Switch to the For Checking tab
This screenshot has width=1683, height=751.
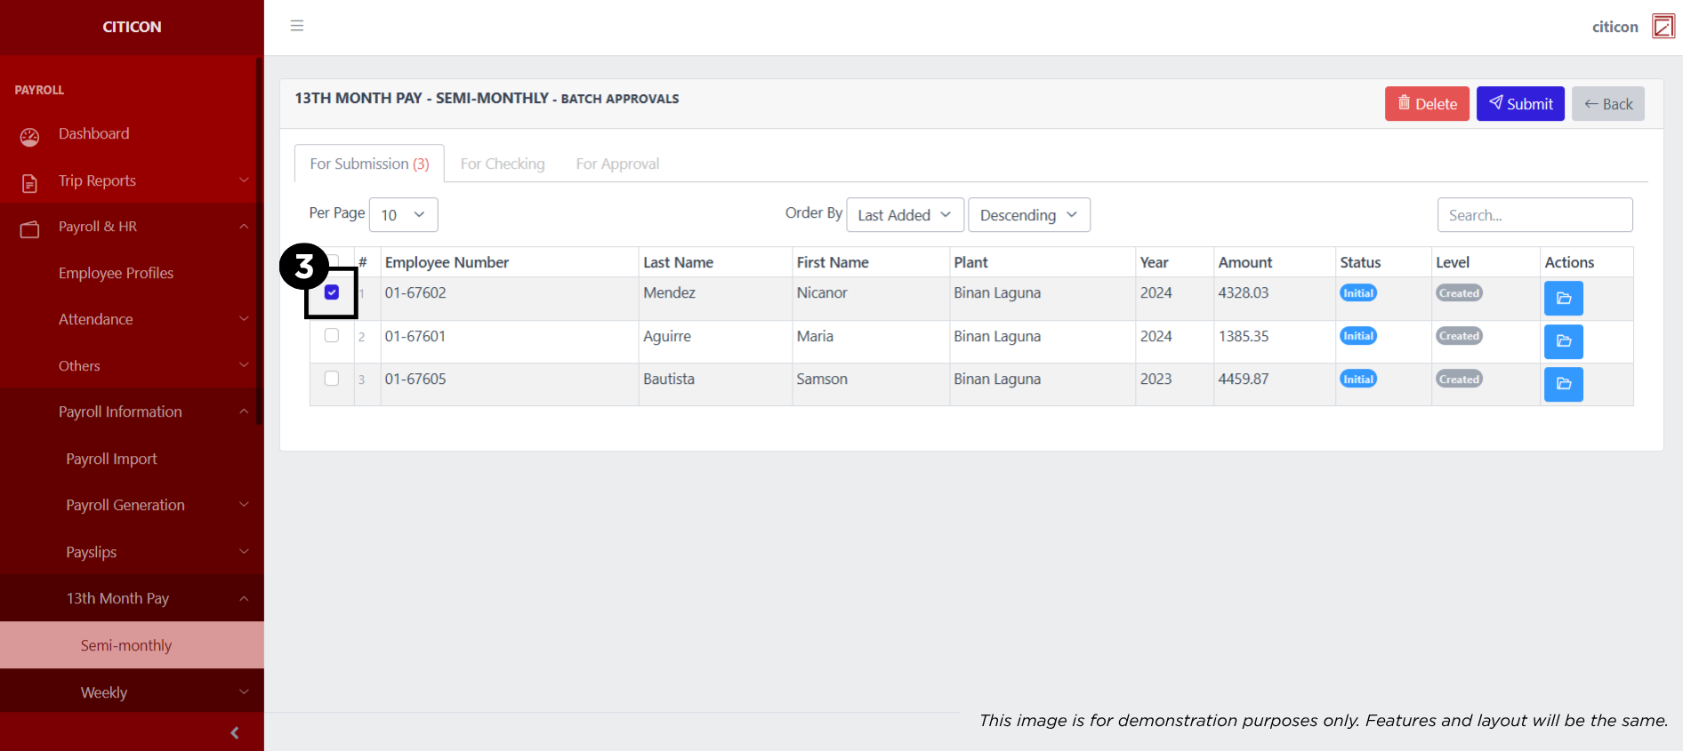(x=502, y=164)
